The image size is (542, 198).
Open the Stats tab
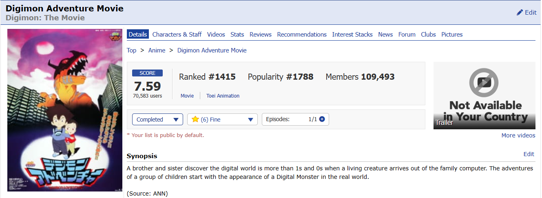(x=237, y=35)
